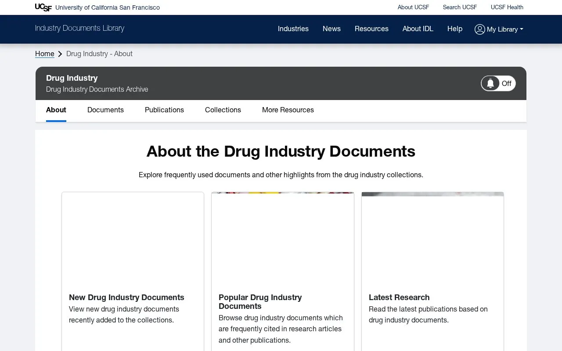Click the UCSF logo in header
This screenshot has width=562, height=351.
click(43, 7)
